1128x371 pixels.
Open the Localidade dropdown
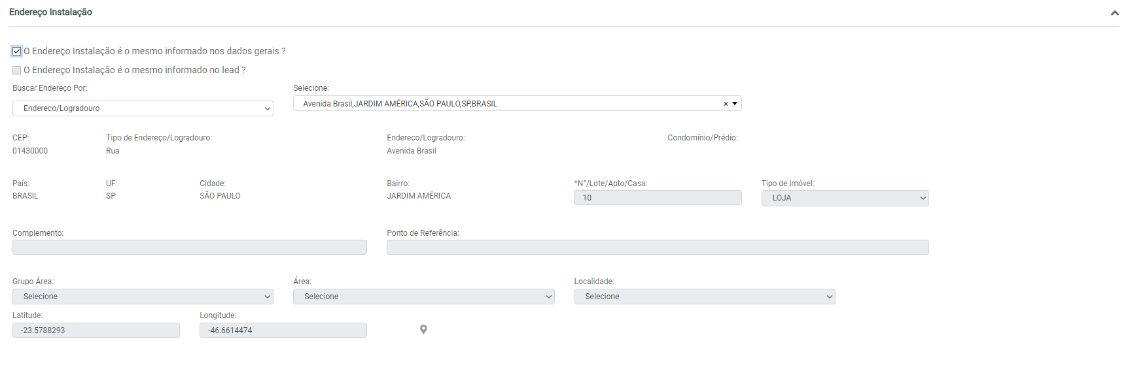coord(704,297)
